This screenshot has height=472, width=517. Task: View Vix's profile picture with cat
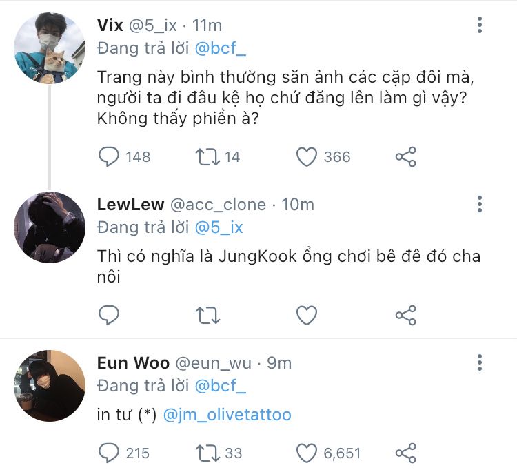[x=50, y=47]
